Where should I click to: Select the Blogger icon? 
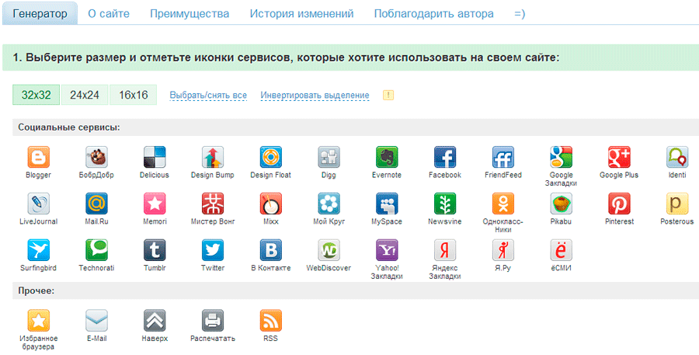pos(38,157)
